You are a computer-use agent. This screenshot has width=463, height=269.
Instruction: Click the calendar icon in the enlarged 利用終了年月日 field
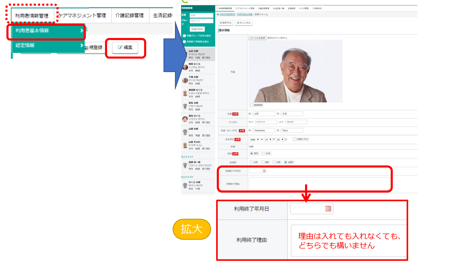pos(328,209)
